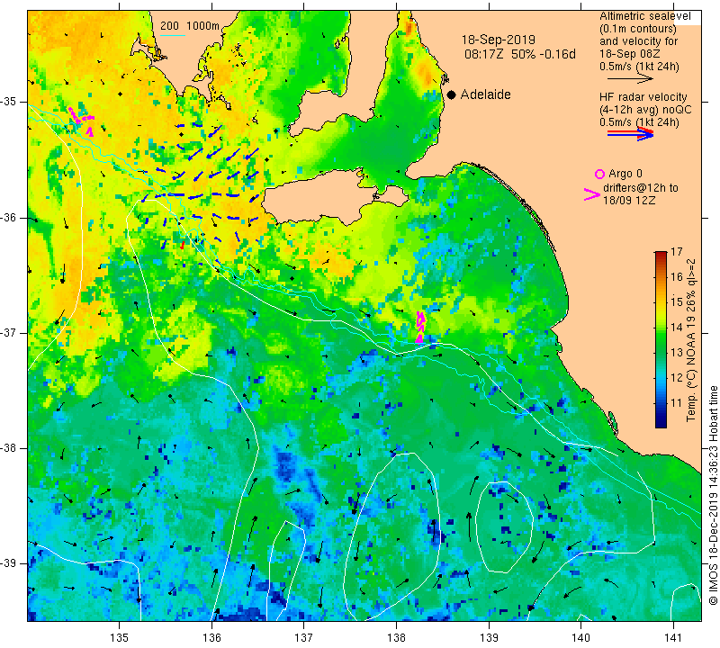Click the latitude -39 axis label

[9, 563]
